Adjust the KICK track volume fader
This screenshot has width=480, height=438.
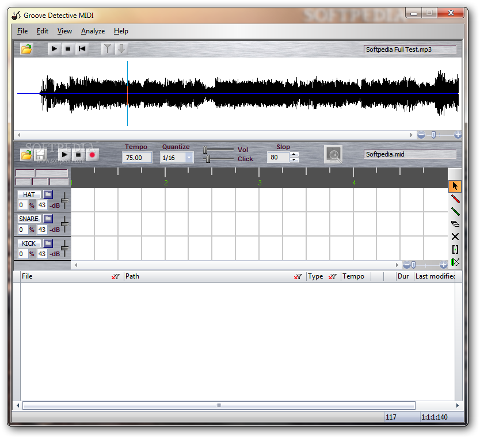pos(64,248)
